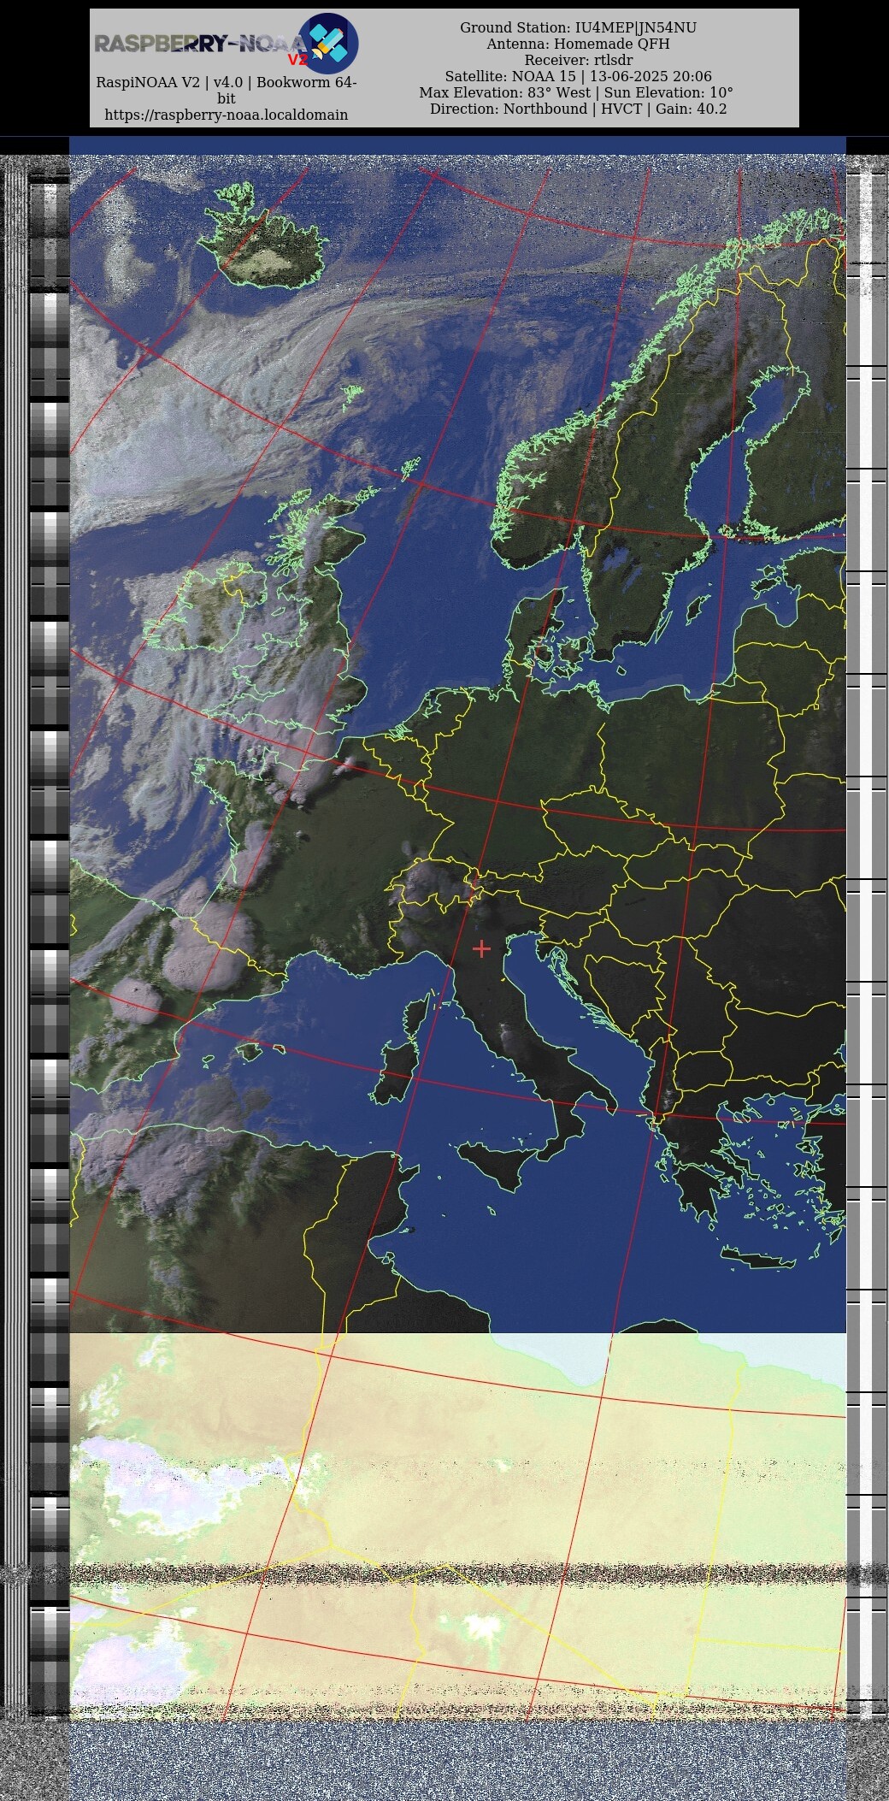Click the 'Max Elevation: 83° West' line
The width and height of the screenshot is (889, 1801).
pyautogui.click(x=576, y=92)
